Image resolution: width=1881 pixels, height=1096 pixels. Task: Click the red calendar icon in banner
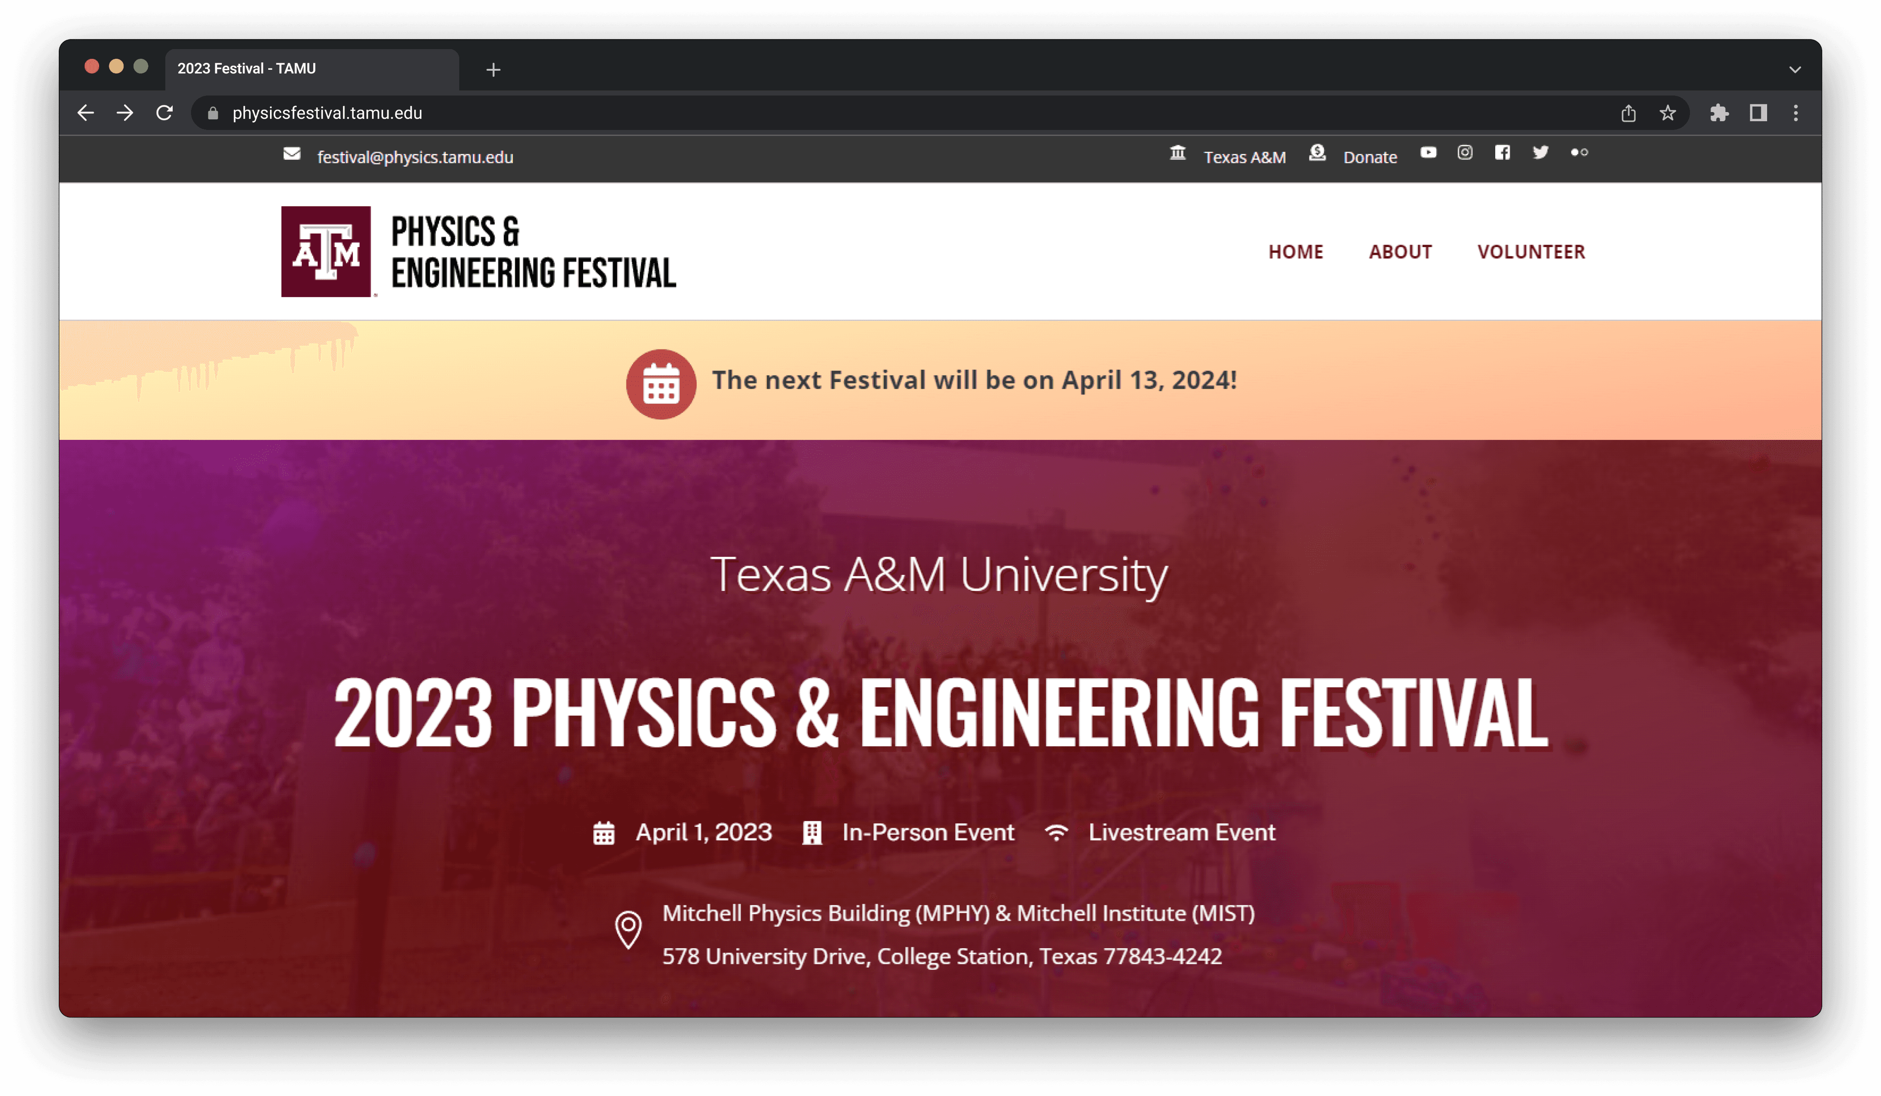[660, 383]
